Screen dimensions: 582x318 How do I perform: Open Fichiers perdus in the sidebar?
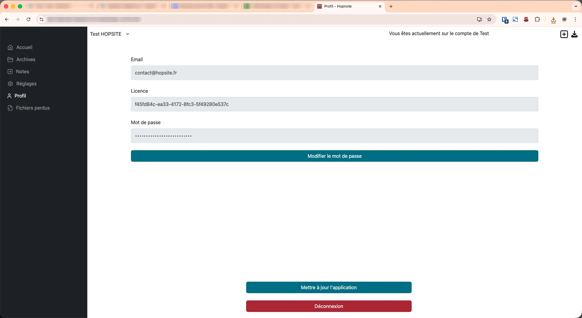(32, 108)
